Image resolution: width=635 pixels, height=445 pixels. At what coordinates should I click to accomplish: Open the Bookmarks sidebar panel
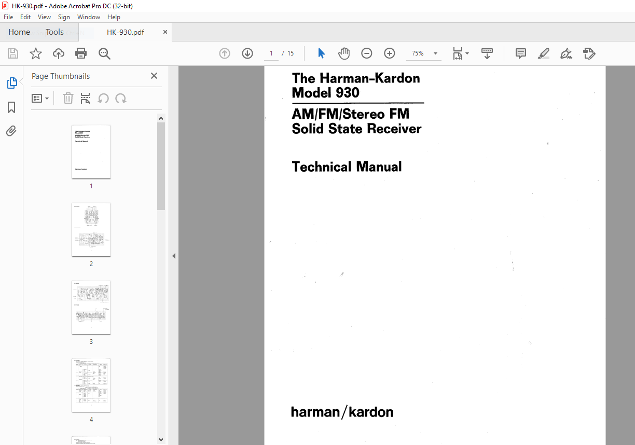coord(11,107)
